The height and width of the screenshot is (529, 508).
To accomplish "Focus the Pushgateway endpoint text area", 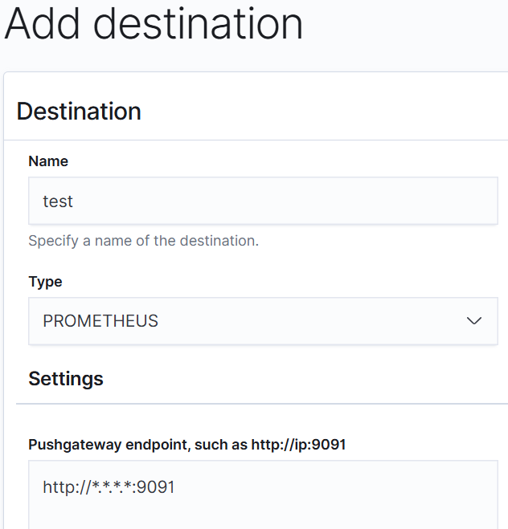I will point(263,494).
